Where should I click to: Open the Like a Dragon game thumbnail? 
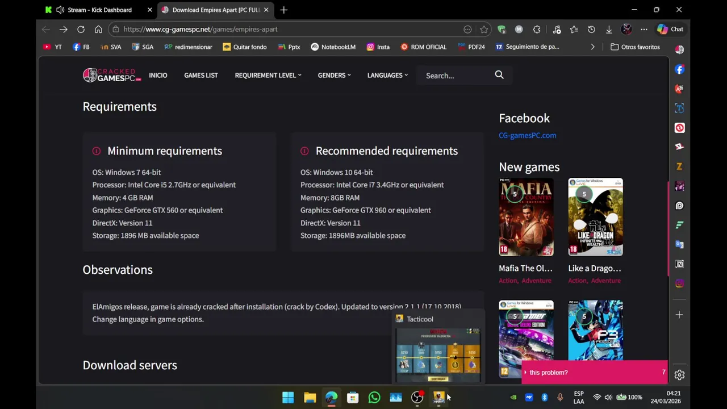(595, 217)
